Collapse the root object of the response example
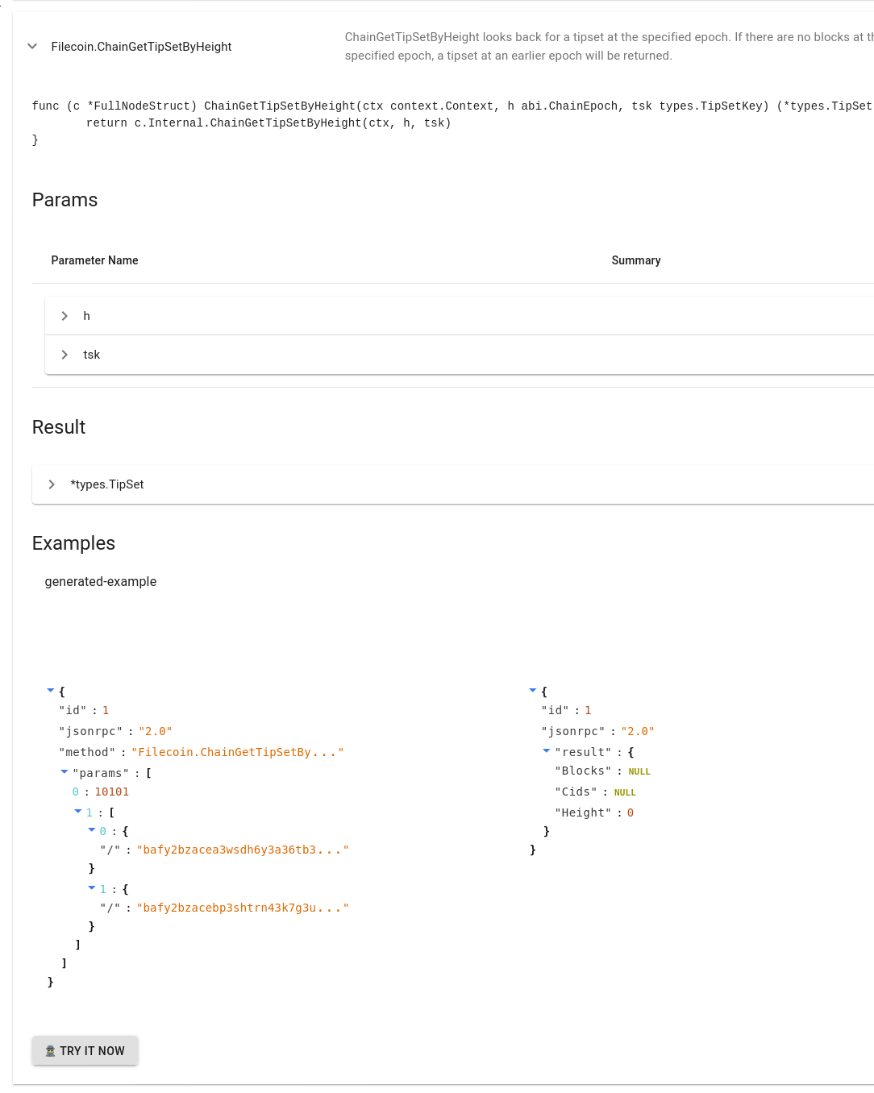The image size is (874, 1093). coord(532,690)
